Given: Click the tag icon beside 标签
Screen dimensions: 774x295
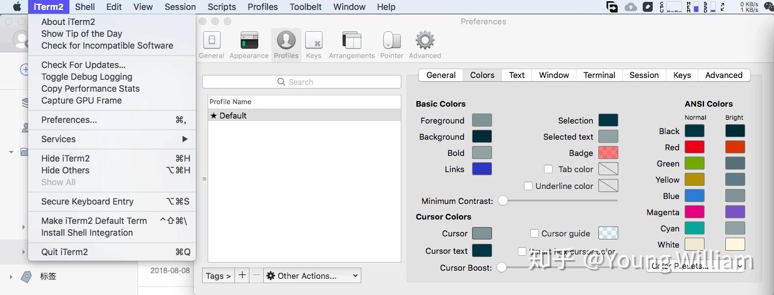Looking at the screenshot, I should pyautogui.click(x=26, y=276).
